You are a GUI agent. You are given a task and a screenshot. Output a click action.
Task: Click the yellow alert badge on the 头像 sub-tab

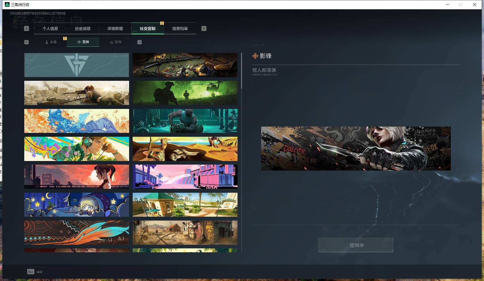click(65, 38)
